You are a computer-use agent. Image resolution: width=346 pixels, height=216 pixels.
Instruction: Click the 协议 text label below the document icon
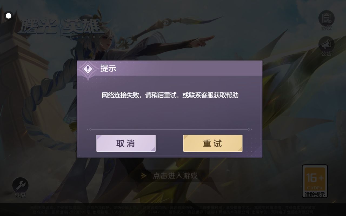click(x=327, y=28)
